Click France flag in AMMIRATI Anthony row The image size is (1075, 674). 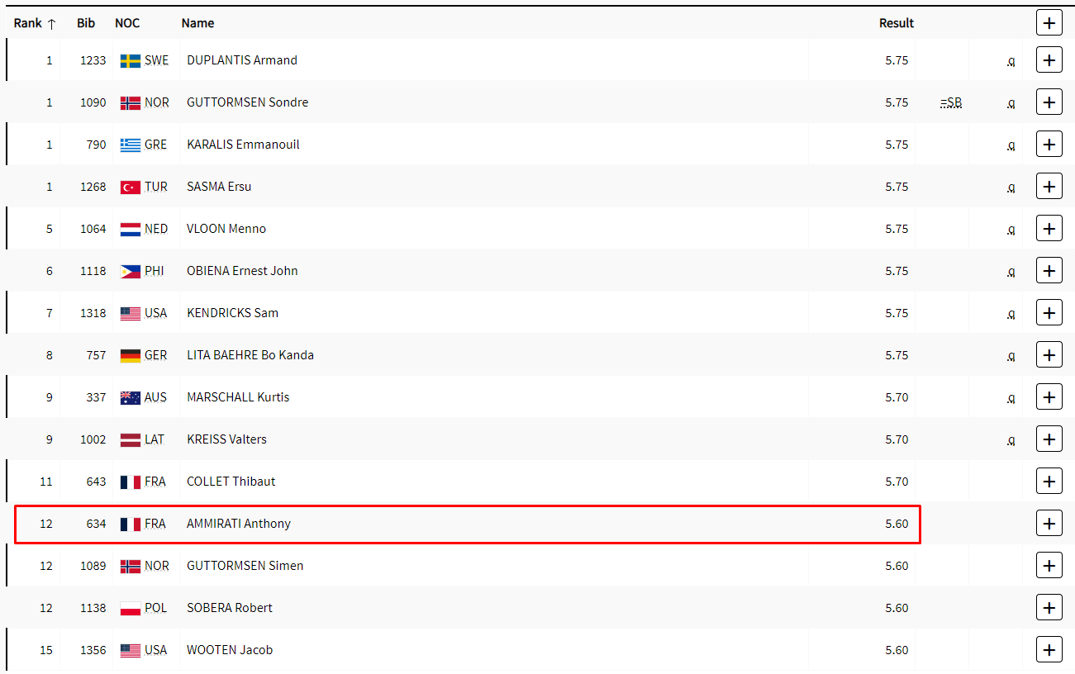(x=130, y=524)
